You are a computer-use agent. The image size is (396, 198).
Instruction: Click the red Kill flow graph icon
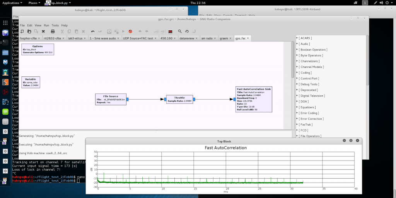[130, 32]
